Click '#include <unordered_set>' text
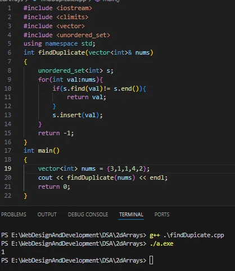Viewport: 235px width, 271px height. [67, 35]
